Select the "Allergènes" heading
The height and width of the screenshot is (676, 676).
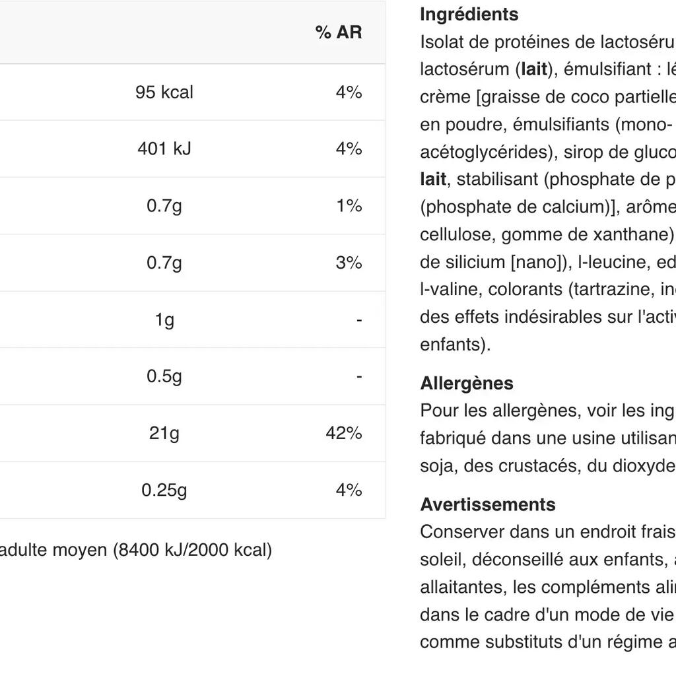tap(467, 384)
